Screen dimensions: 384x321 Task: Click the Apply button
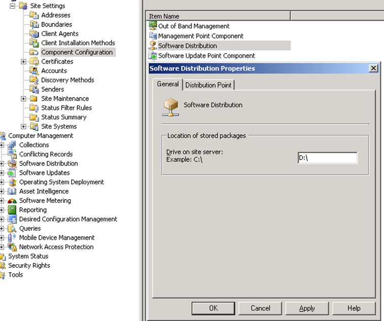point(307,308)
